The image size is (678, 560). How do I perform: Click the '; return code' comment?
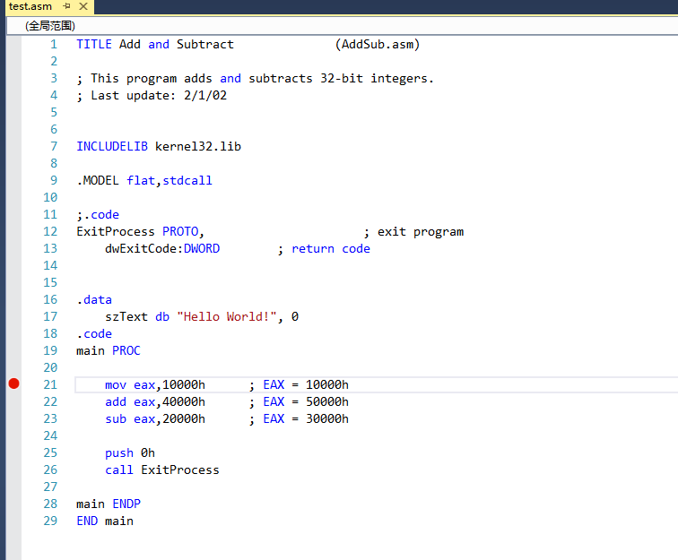pyautogui.click(x=324, y=249)
